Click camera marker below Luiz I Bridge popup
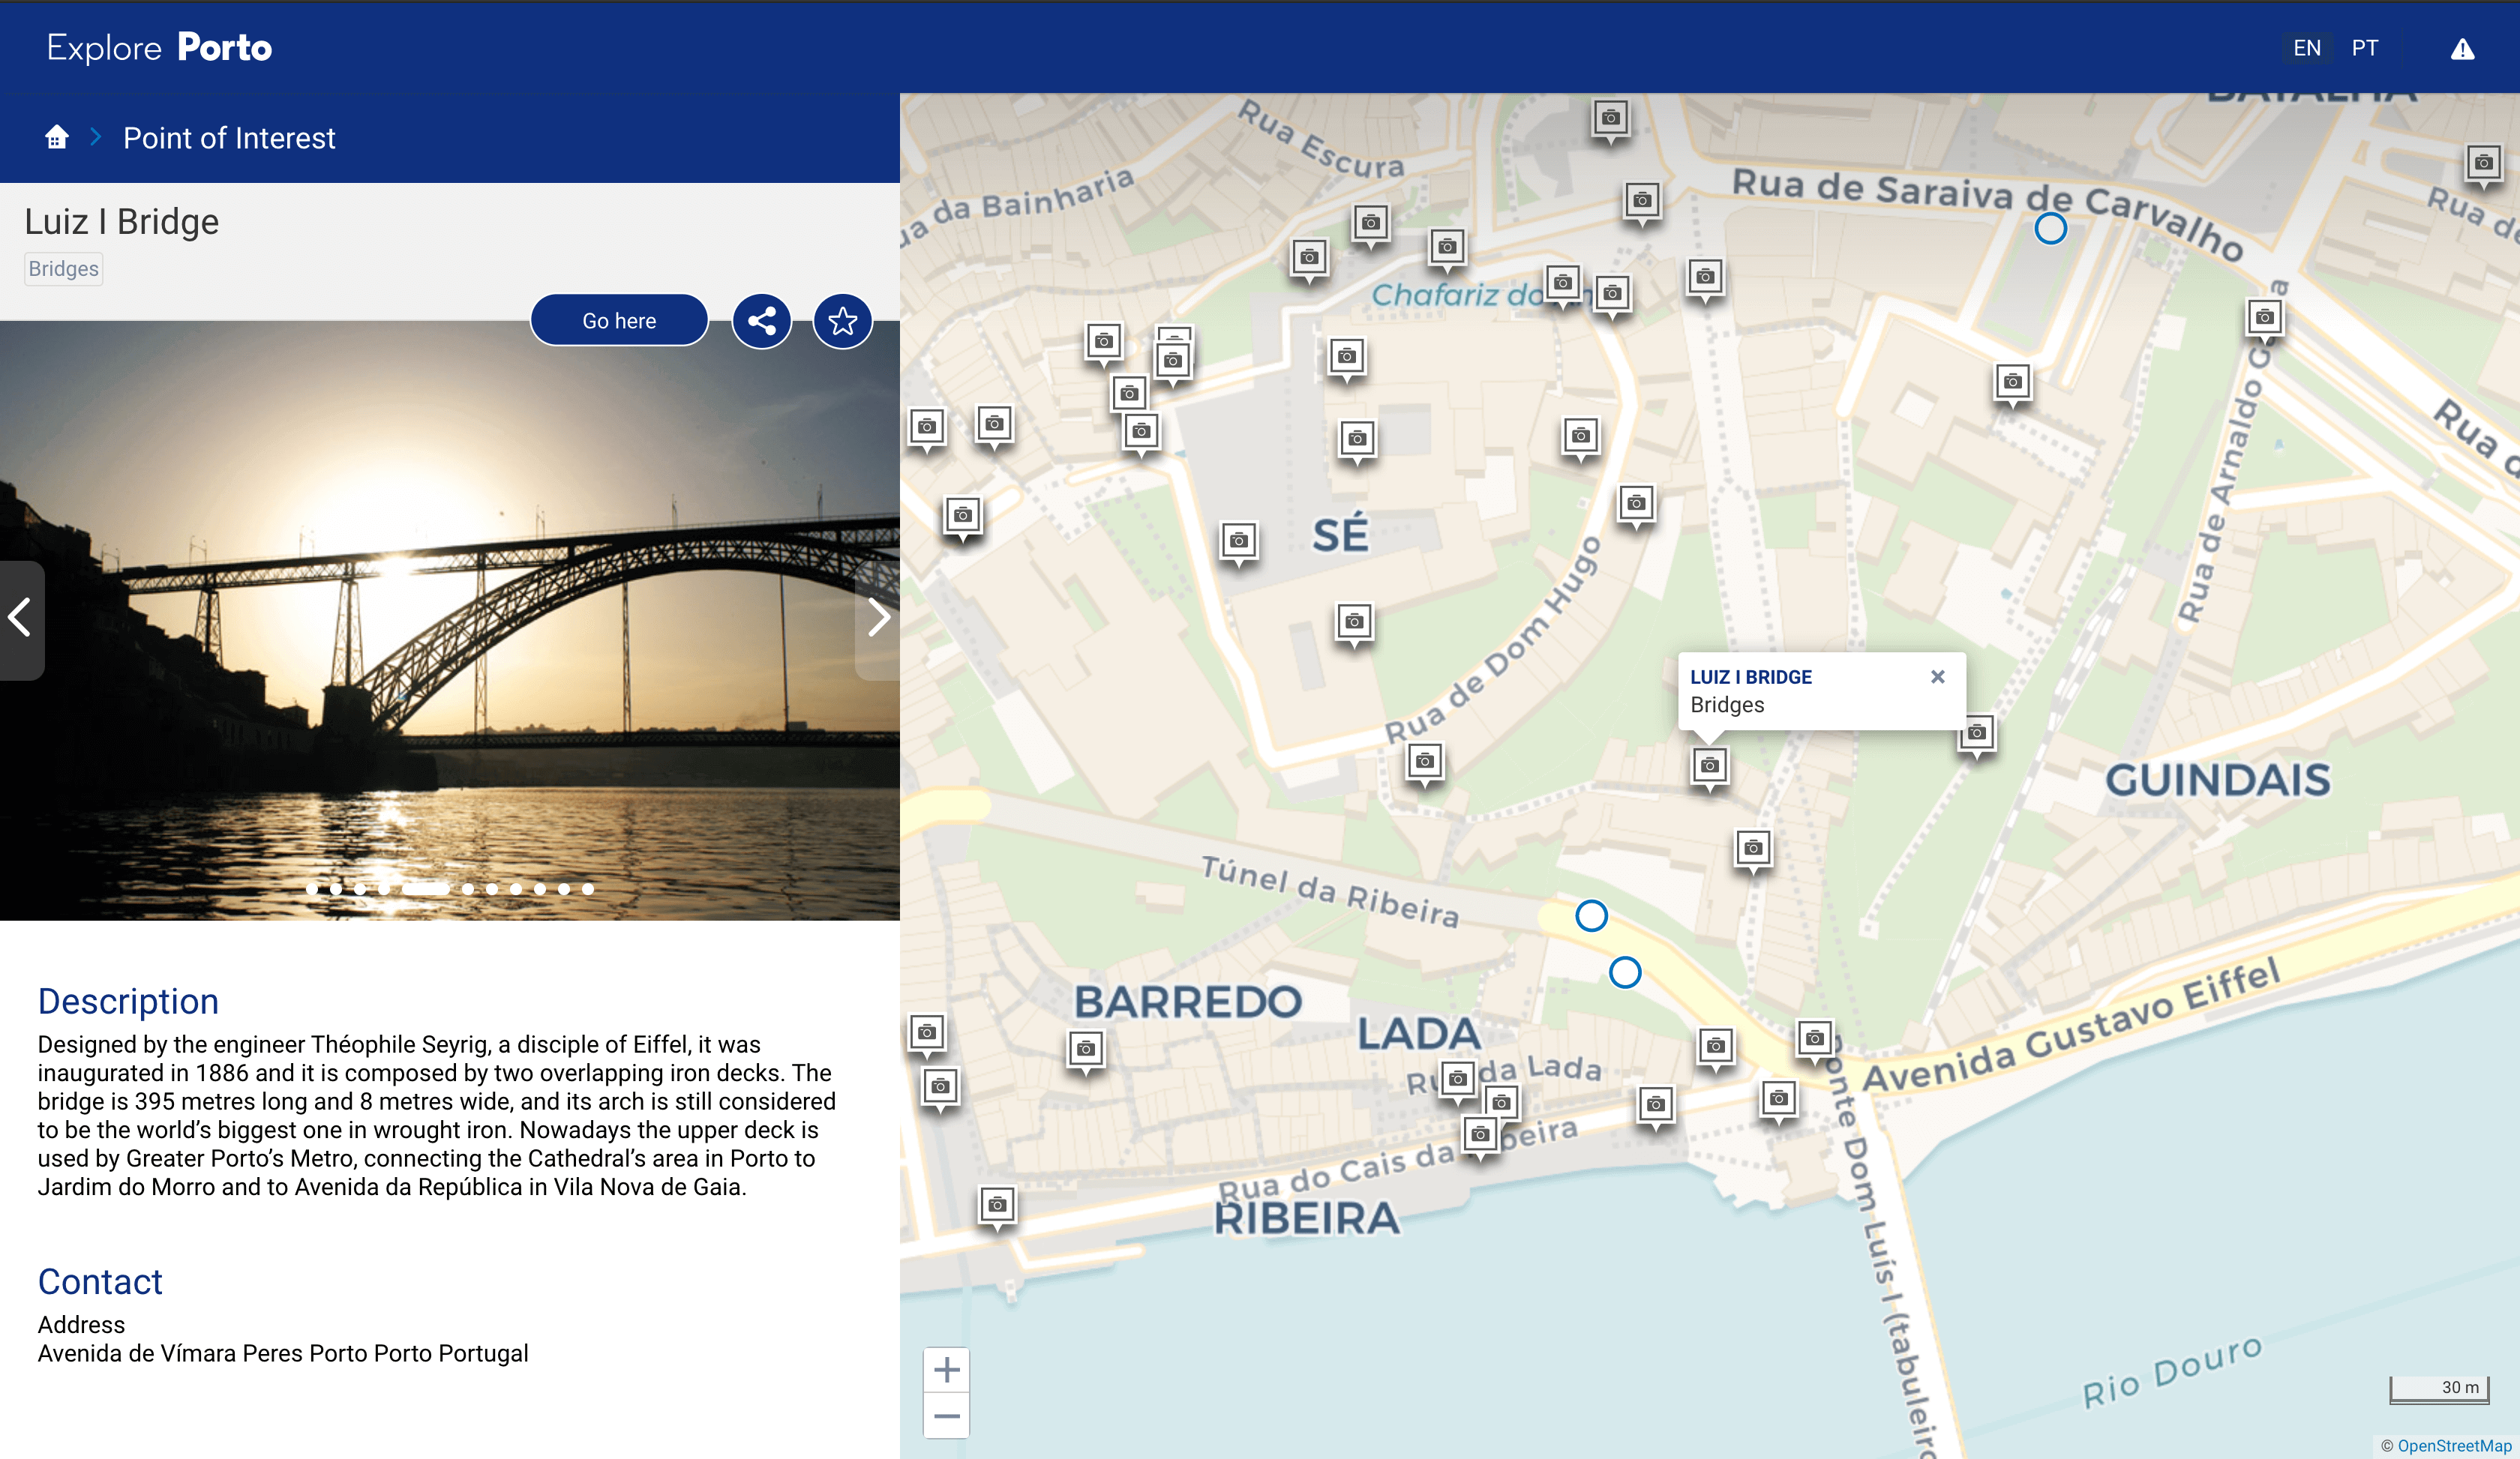This screenshot has width=2520, height=1459. pos(1709,766)
